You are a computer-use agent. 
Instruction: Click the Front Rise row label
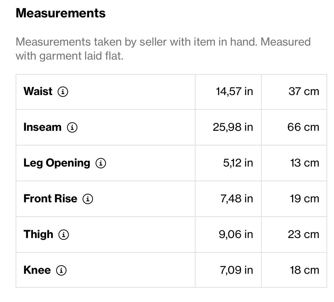50,199
